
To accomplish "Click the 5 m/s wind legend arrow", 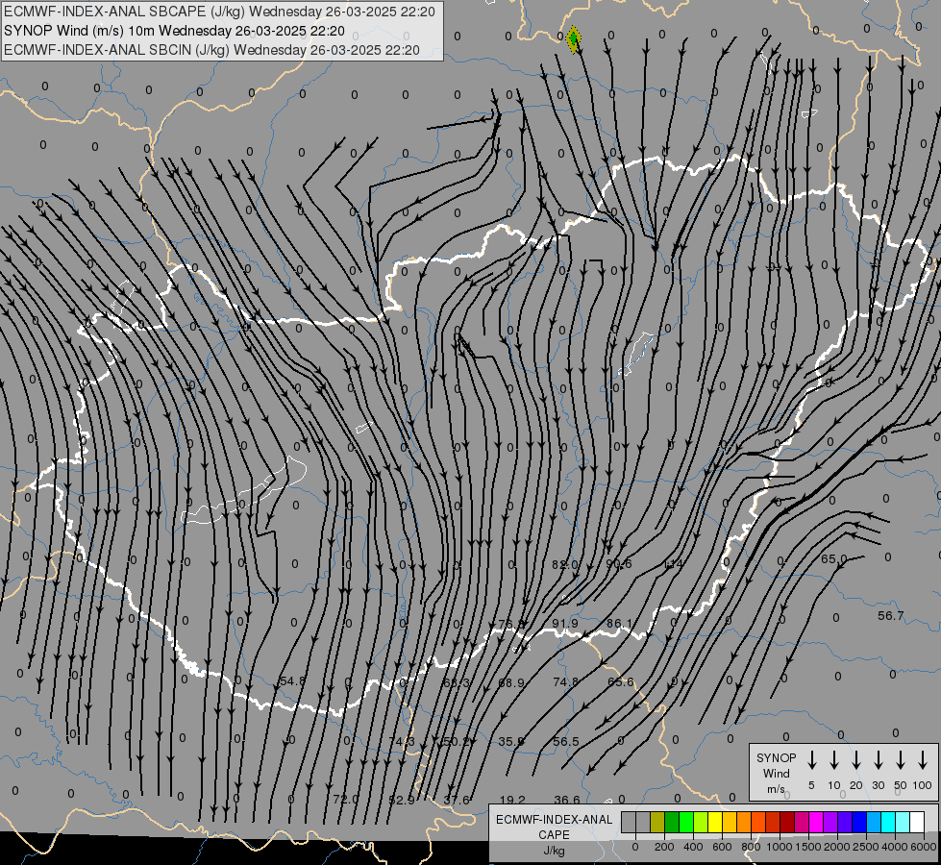I will click(812, 760).
